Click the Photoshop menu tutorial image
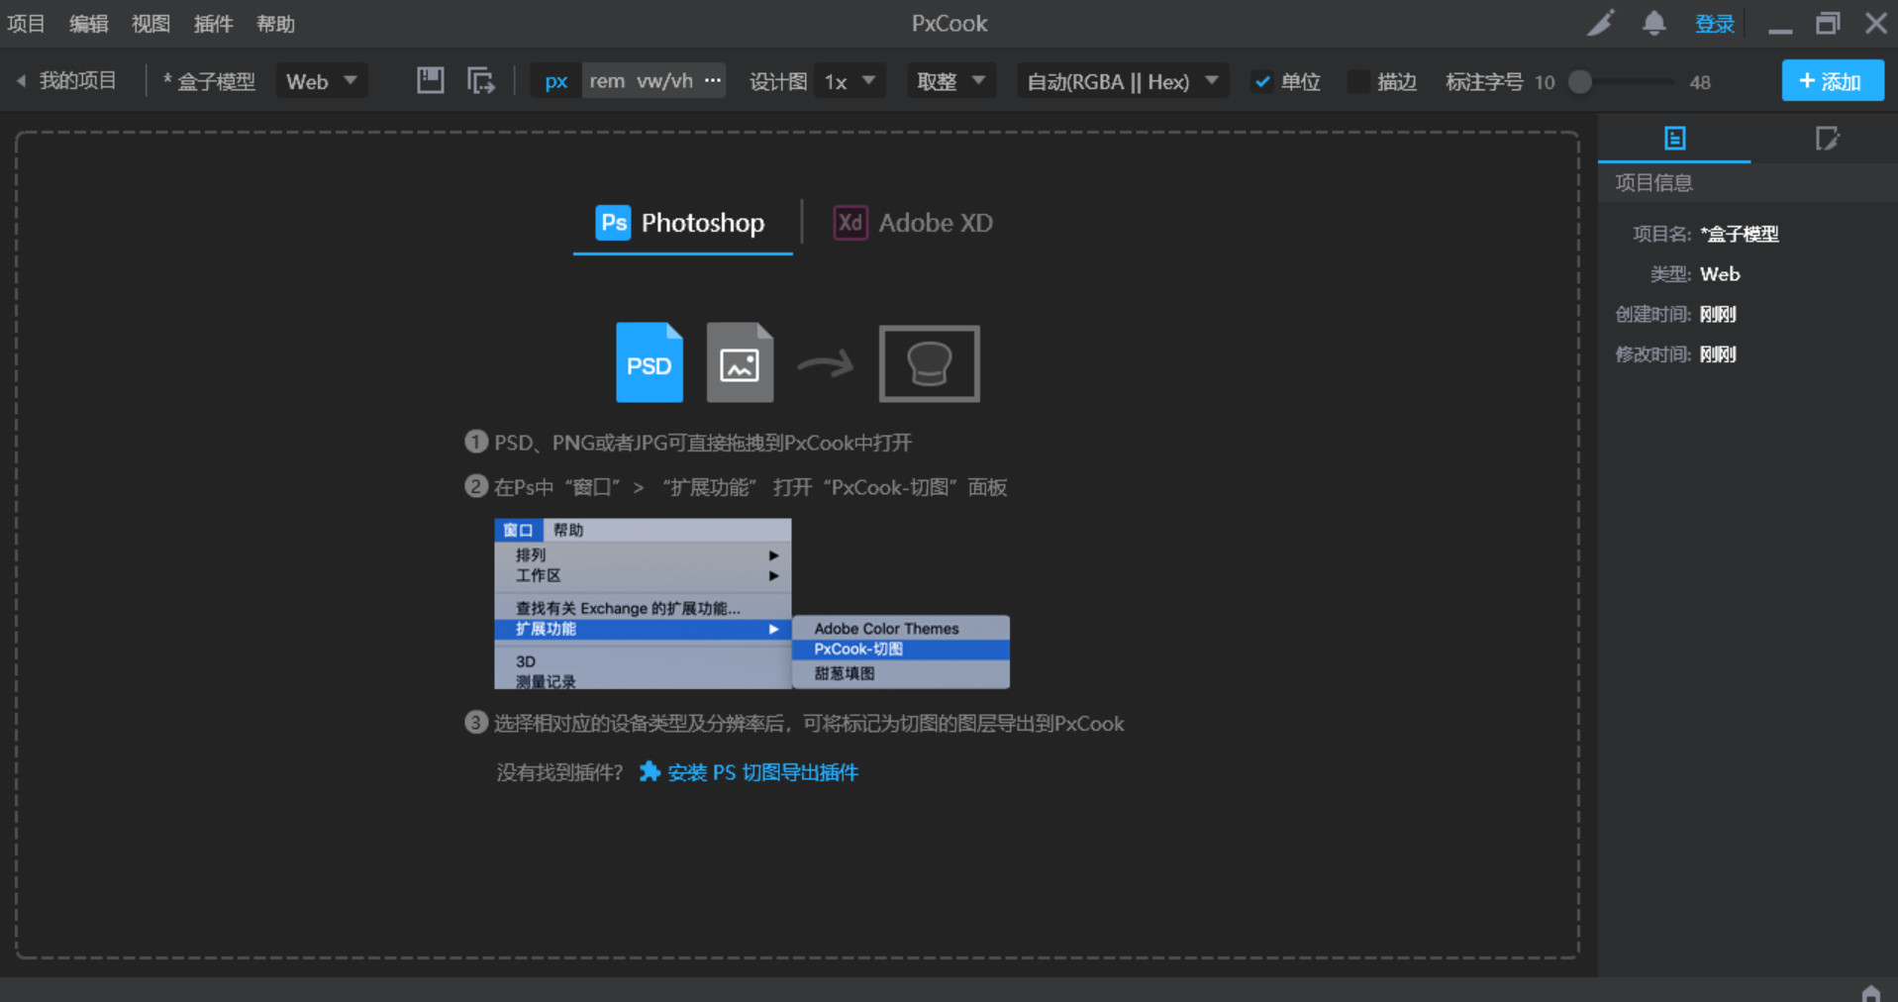 tap(751, 603)
